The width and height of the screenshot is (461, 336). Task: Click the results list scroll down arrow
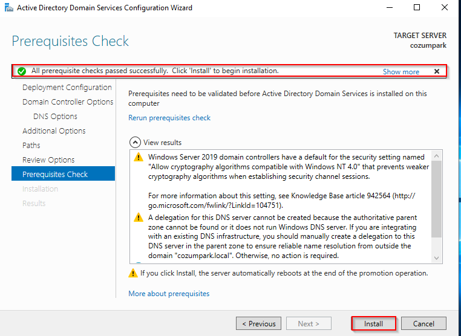tap(436, 258)
